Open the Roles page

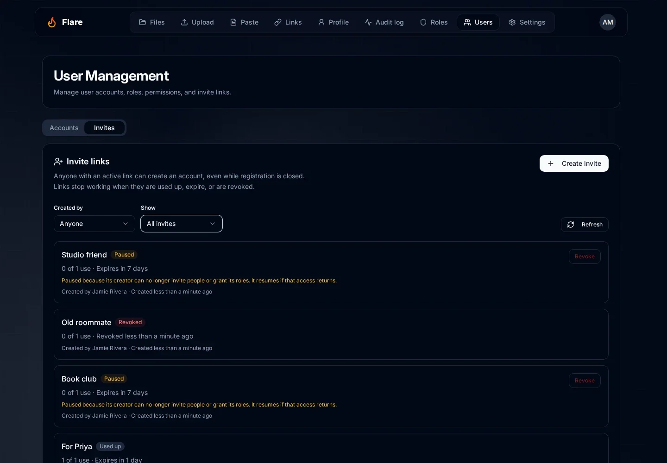pyautogui.click(x=434, y=22)
